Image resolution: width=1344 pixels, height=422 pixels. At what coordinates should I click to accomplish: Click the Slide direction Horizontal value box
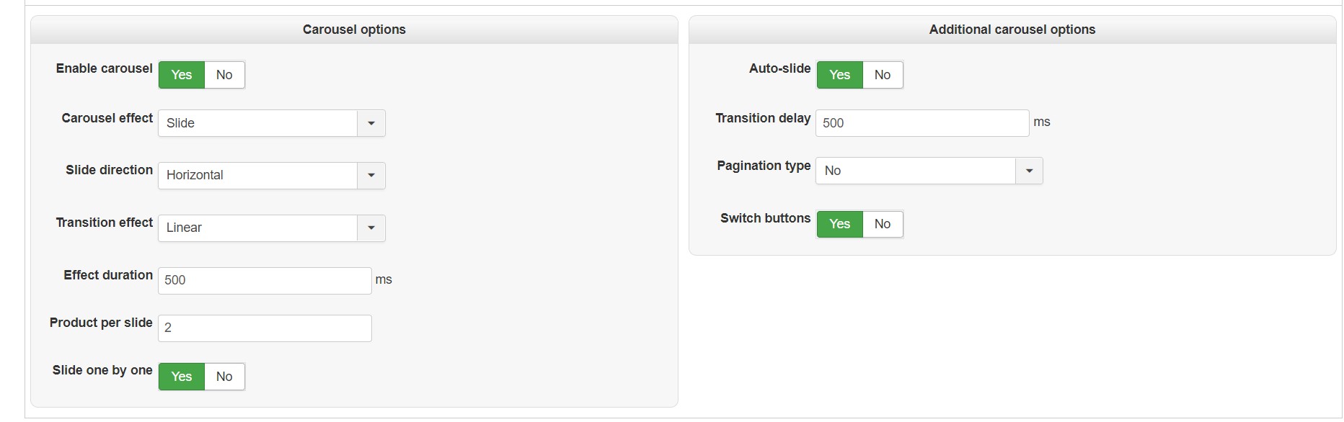257,176
